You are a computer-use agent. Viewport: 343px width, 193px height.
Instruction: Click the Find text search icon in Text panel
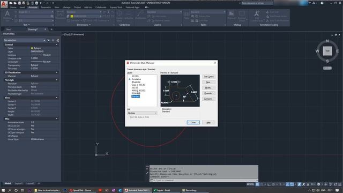52,16
